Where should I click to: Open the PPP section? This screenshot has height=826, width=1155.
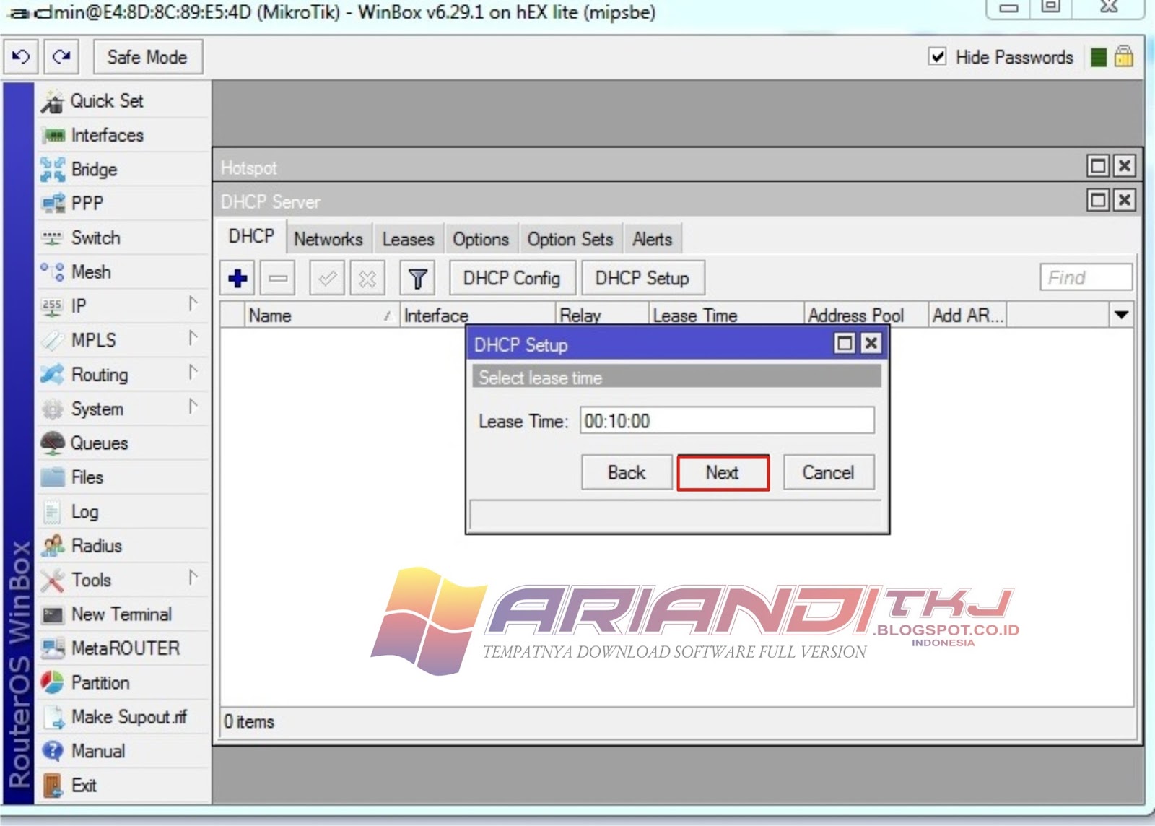coord(123,204)
